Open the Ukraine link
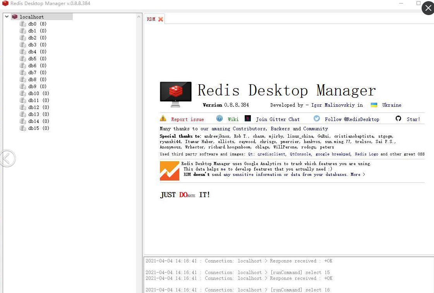The height and width of the screenshot is (293, 434). coord(392,105)
